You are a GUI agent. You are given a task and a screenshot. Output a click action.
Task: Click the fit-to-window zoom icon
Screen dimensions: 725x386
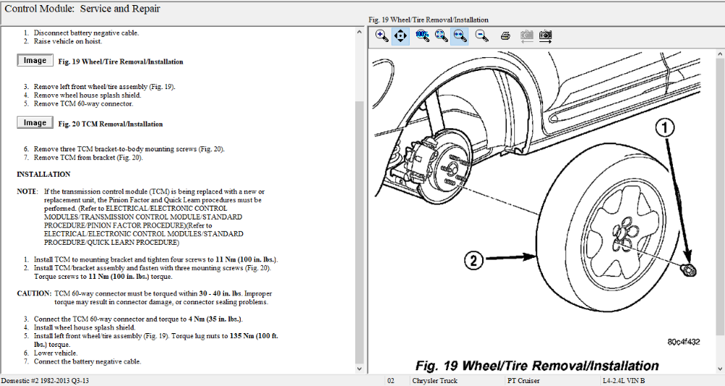pos(441,35)
